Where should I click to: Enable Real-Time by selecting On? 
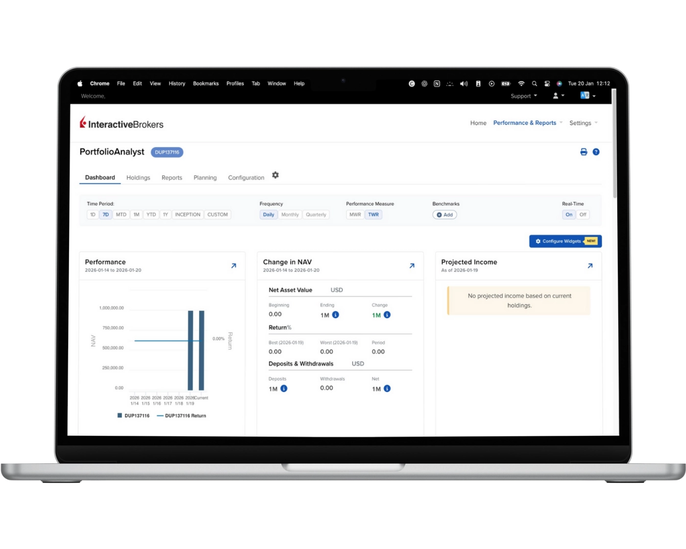(x=569, y=214)
